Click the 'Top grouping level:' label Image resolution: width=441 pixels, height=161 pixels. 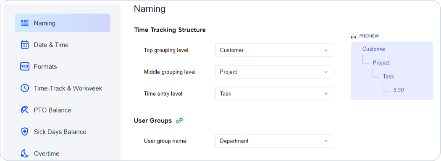[167, 51]
